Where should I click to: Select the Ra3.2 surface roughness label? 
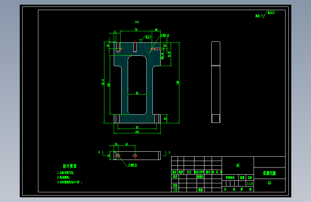tap(148, 37)
